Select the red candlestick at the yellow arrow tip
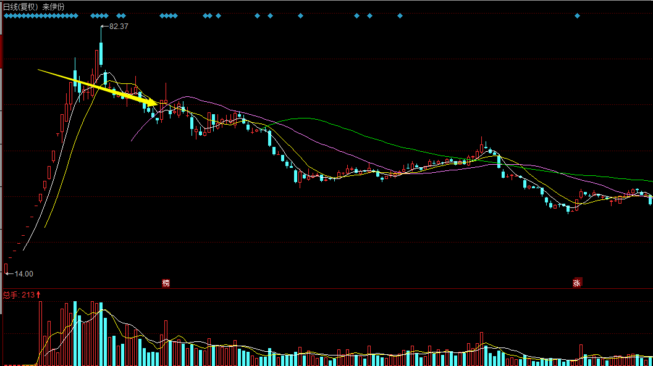Screen dimensions: 653x366 coord(164,102)
